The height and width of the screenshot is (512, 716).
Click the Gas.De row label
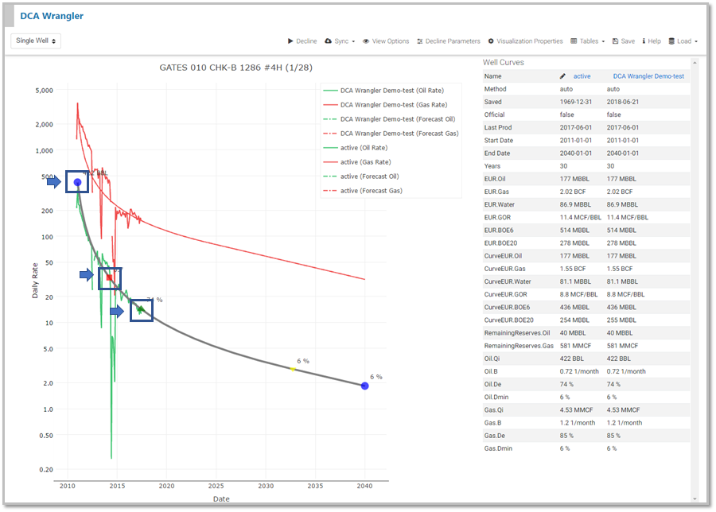(x=495, y=436)
